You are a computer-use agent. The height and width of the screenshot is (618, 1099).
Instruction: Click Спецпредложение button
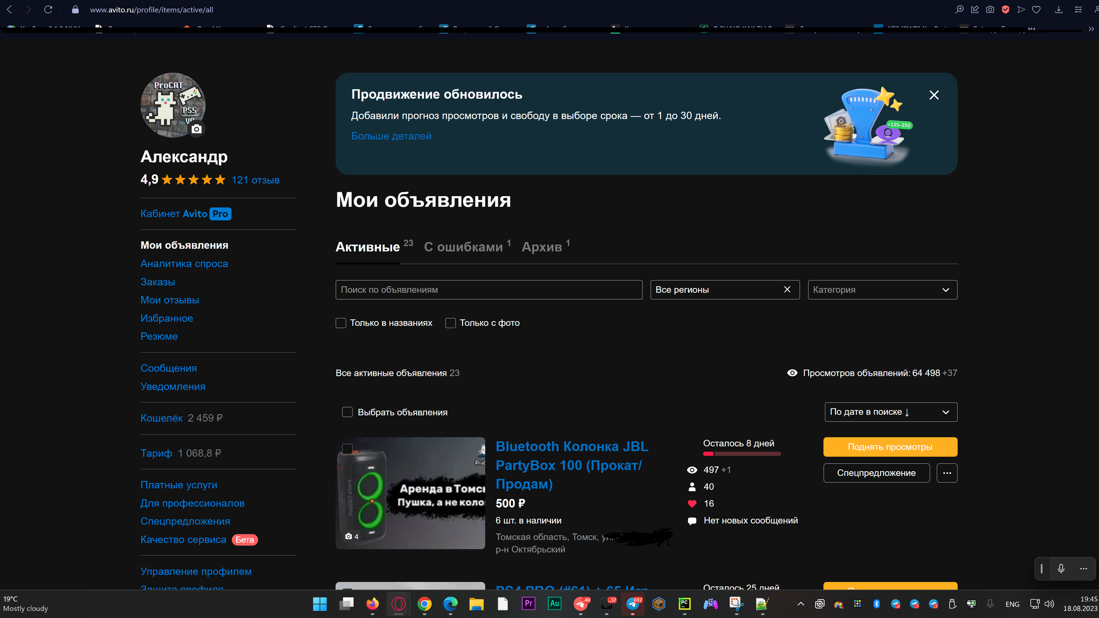tap(876, 473)
